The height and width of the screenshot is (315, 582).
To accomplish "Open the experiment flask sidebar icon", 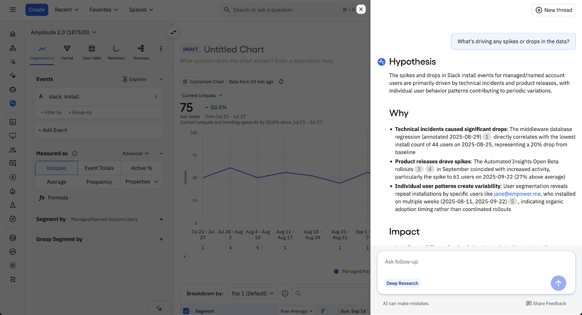I will 13,205.
